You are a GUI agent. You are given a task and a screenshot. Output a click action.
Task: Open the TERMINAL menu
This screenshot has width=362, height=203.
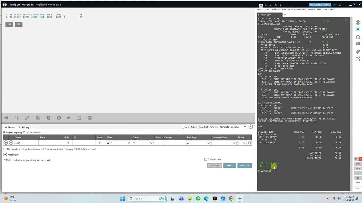click(275, 10)
